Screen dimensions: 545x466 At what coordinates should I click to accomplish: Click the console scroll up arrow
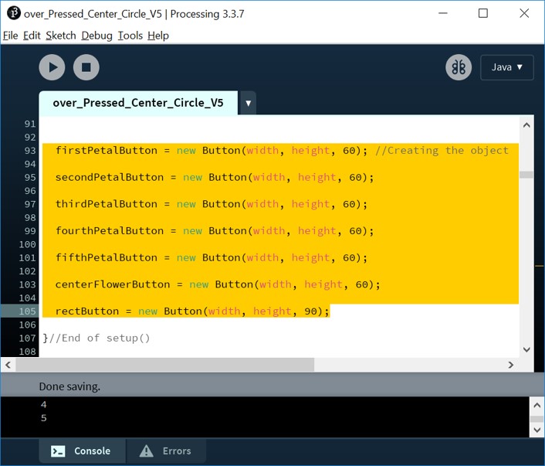pos(537,405)
